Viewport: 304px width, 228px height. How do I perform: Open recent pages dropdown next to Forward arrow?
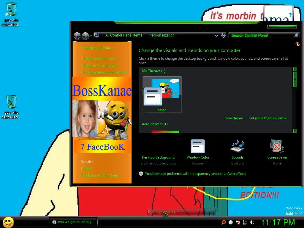pyautogui.click(x=91, y=36)
